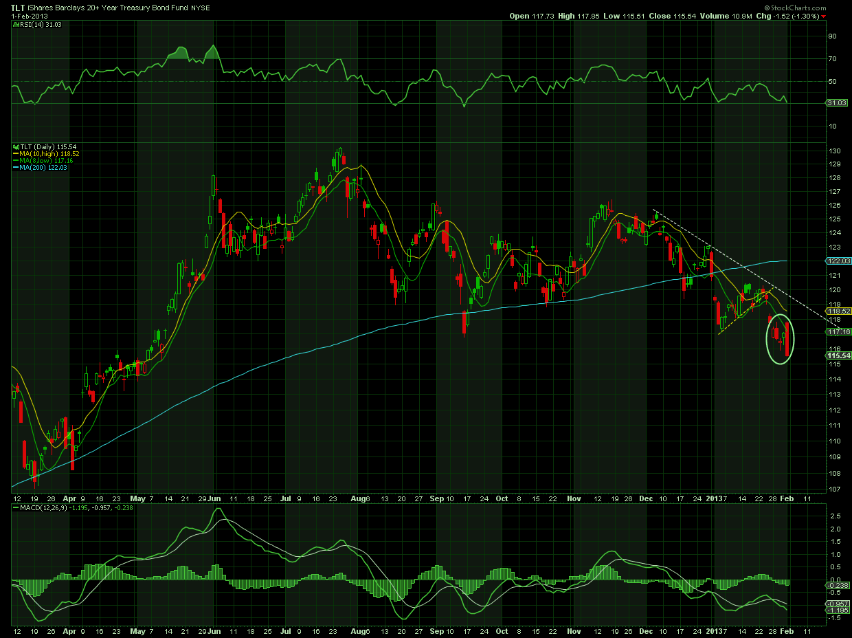Click the Low 115.51 value
The image size is (852, 638).
[623, 16]
